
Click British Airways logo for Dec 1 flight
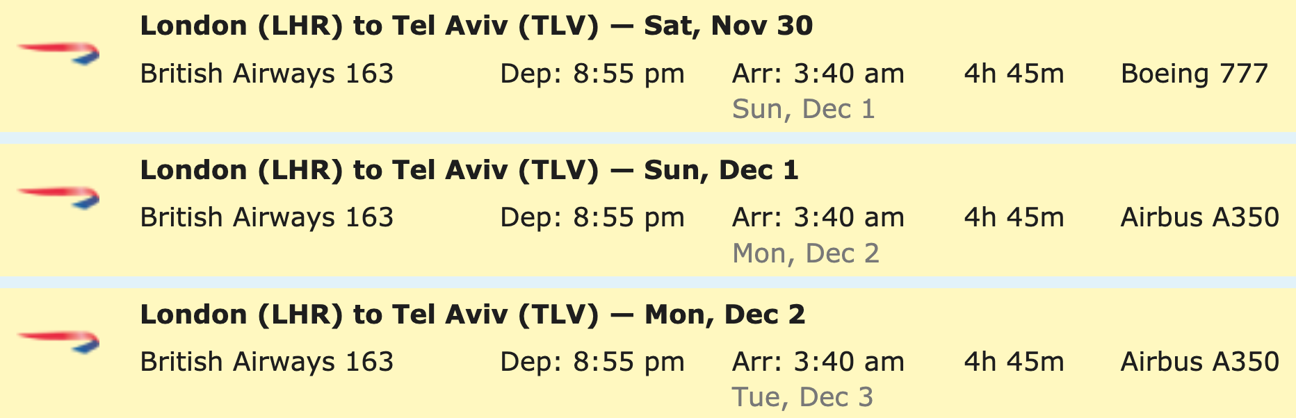[58, 198]
